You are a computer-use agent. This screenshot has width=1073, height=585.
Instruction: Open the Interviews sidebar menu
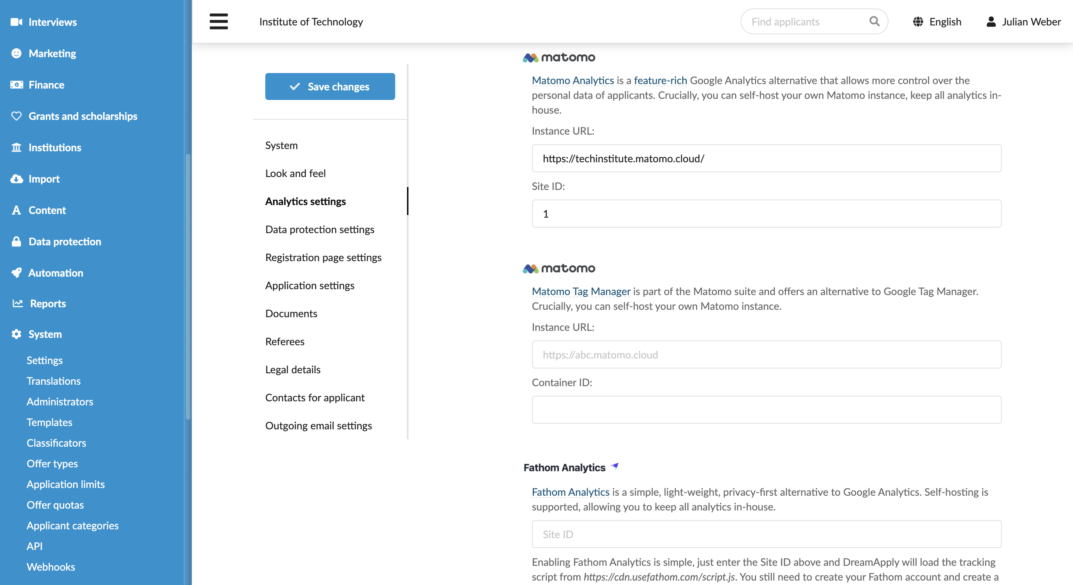click(x=52, y=22)
